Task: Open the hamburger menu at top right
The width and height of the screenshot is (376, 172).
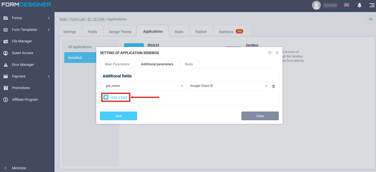Action: [372, 5]
